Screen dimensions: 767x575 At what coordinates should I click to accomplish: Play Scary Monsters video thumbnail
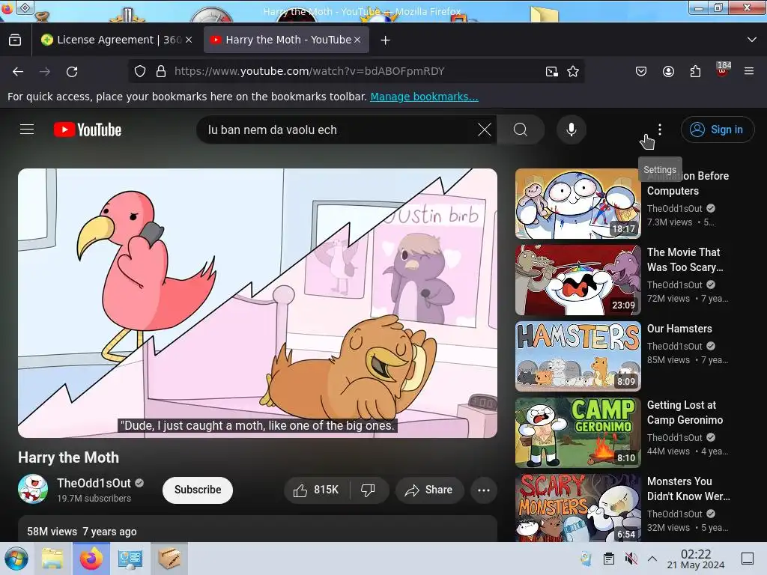click(x=577, y=508)
